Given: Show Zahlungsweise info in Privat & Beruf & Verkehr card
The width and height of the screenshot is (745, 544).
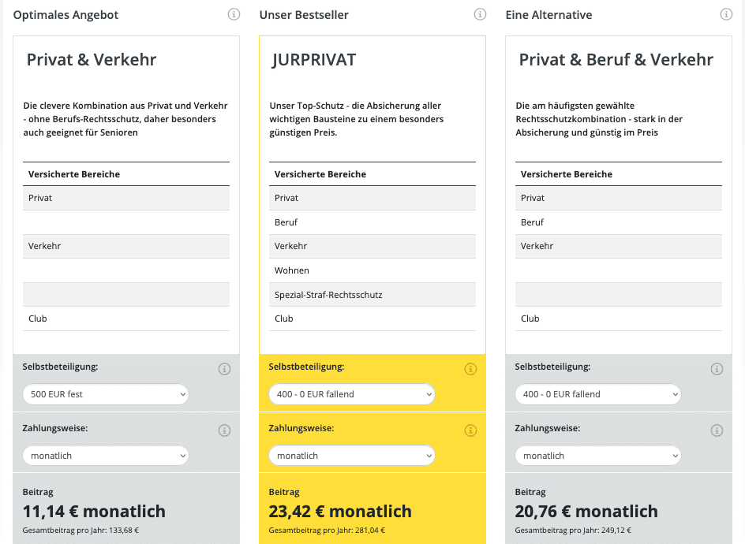Looking at the screenshot, I should click(x=717, y=430).
